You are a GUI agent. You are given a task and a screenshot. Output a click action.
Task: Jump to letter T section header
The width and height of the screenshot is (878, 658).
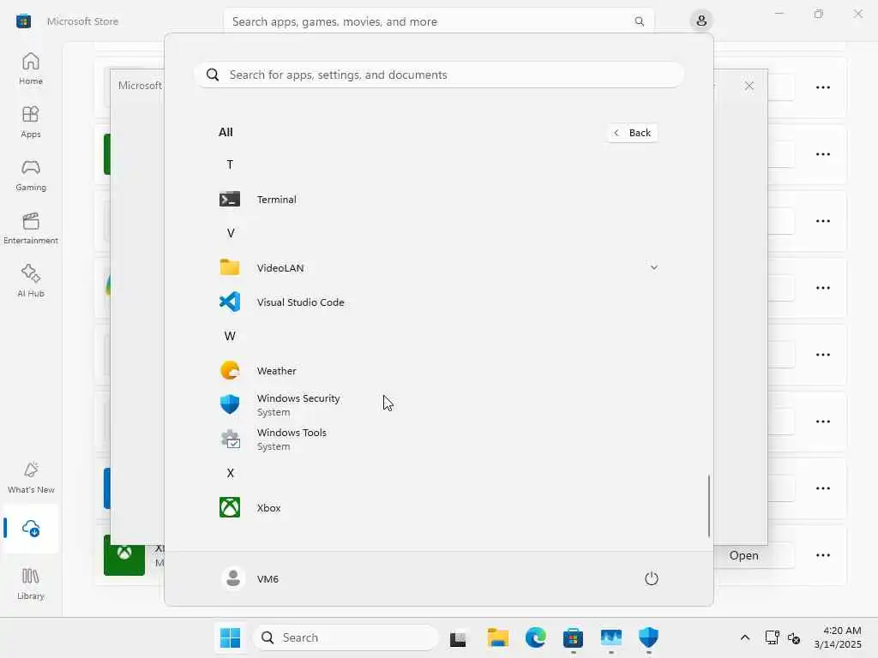click(x=230, y=164)
